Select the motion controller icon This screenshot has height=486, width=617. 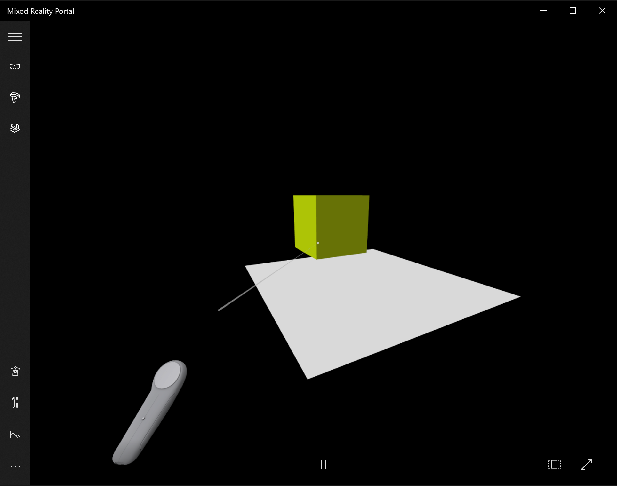point(14,98)
